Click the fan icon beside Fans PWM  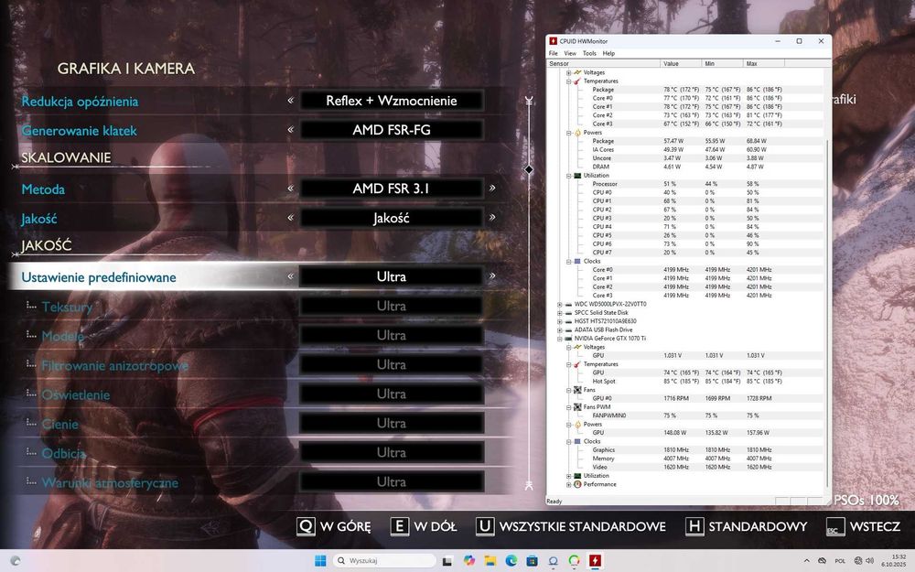pyautogui.click(x=577, y=407)
